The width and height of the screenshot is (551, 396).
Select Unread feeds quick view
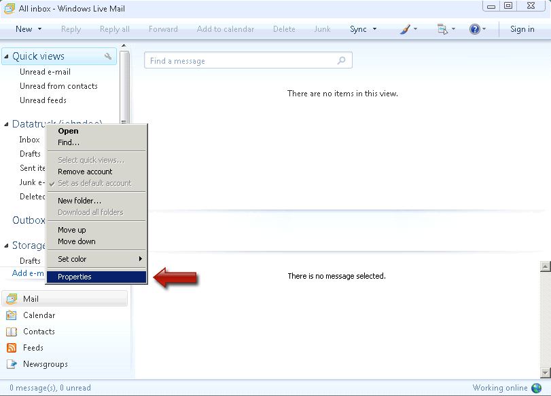click(43, 100)
